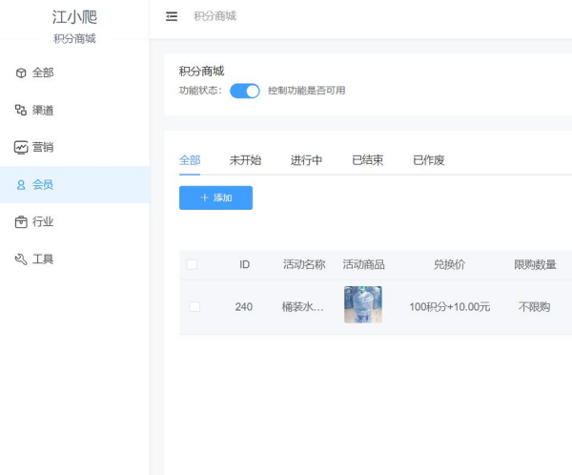This screenshot has height=475, width=572.
Task: Click the 兑换价 column header
Action: coord(449,264)
